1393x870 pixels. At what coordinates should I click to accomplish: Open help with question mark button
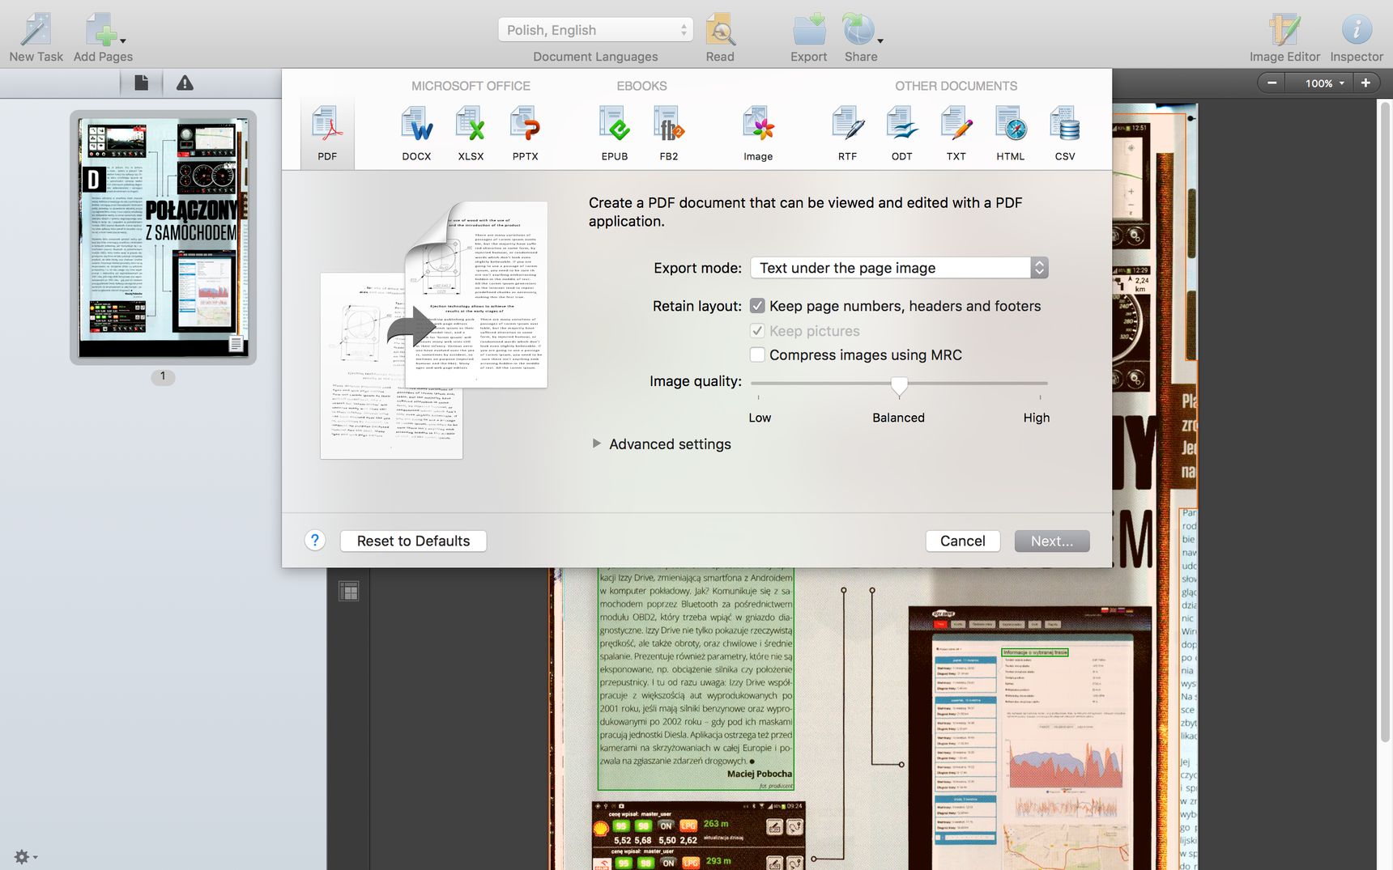pyautogui.click(x=315, y=541)
